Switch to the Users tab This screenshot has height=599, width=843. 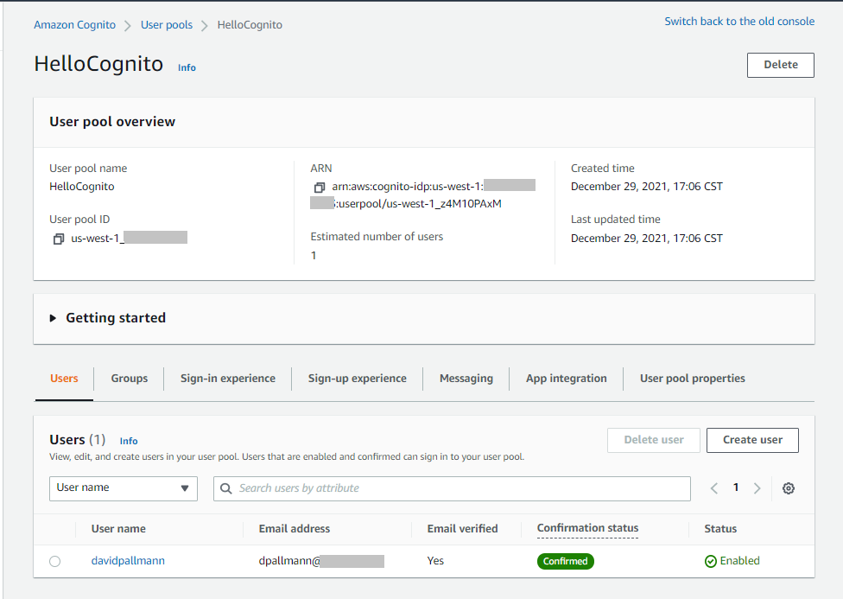pyautogui.click(x=64, y=379)
